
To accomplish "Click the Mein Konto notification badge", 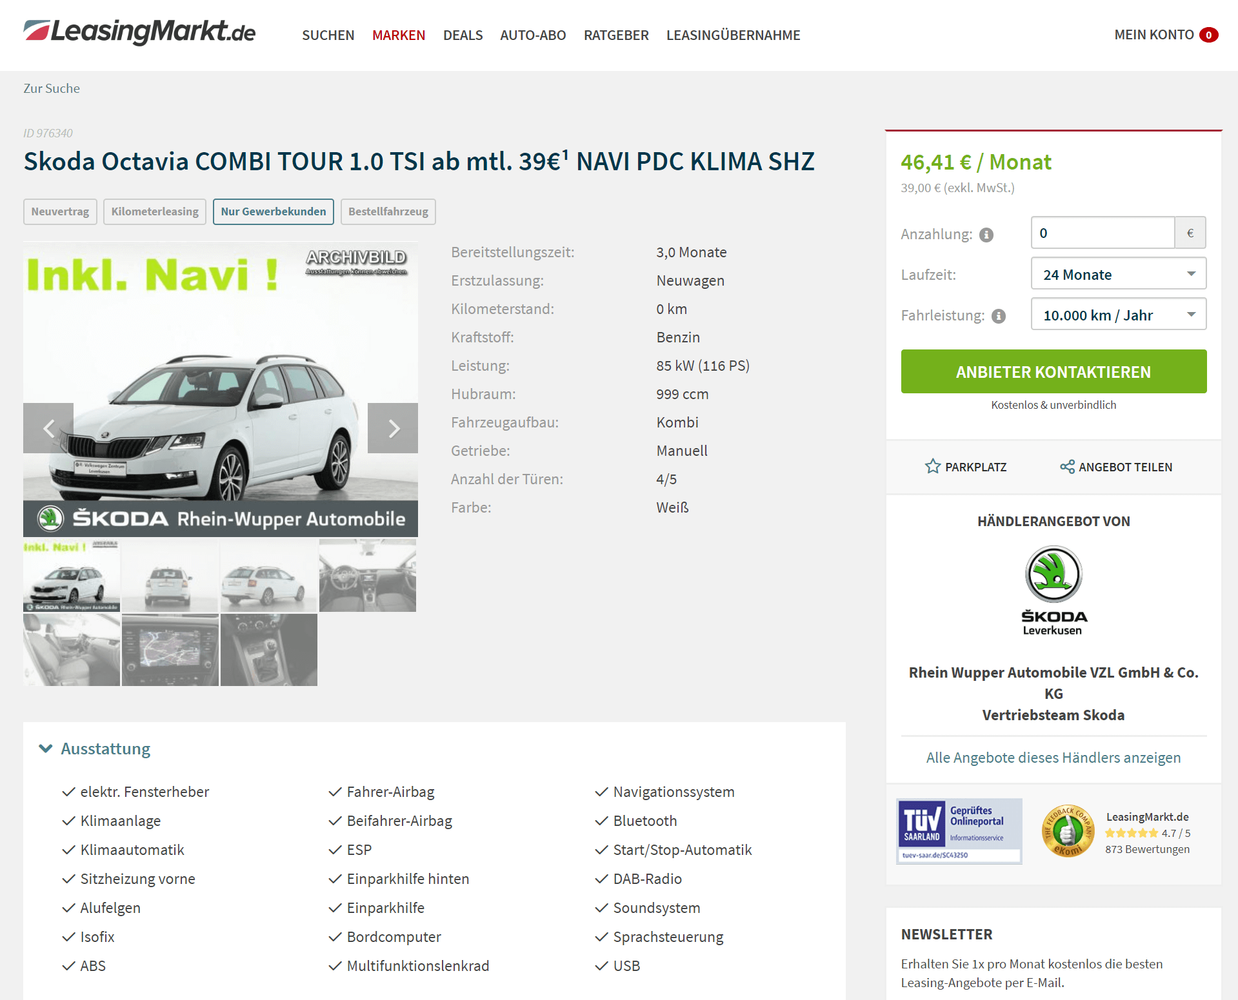I will pyautogui.click(x=1209, y=35).
